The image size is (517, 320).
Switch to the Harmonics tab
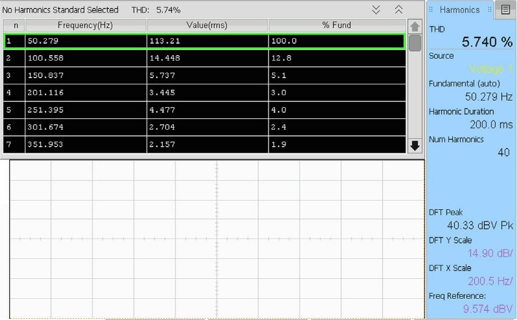[459, 10]
